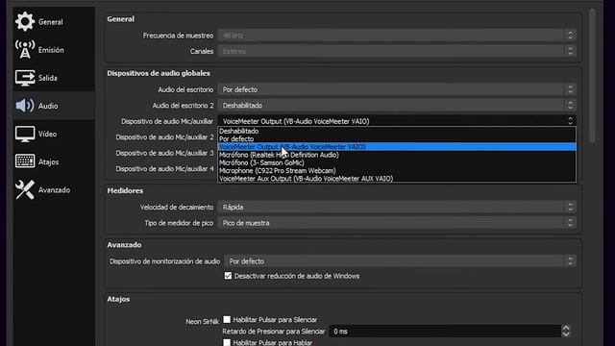The height and width of the screenshot is (346, 615).
Task: Click the Dispositivo de audio Mic/auxiliar 2 label
Action: [164, 136]
